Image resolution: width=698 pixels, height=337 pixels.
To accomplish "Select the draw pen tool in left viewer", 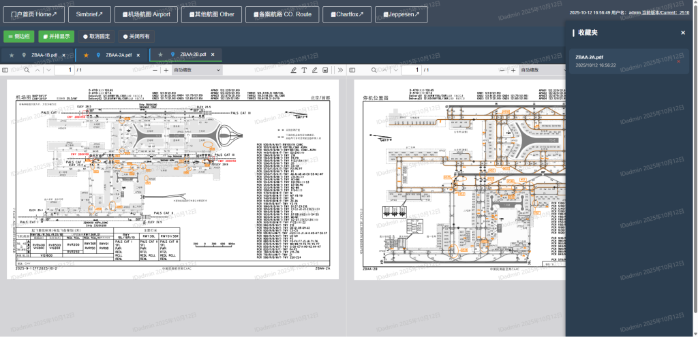I will (x=314, y=70).
